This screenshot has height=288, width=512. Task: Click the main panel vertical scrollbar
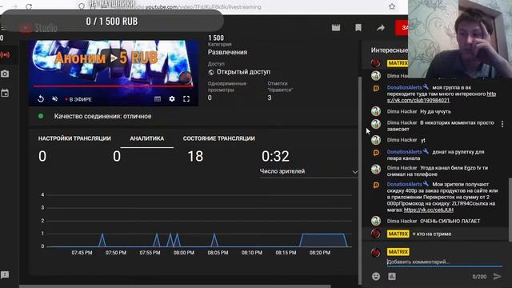(x=360, y=180)
